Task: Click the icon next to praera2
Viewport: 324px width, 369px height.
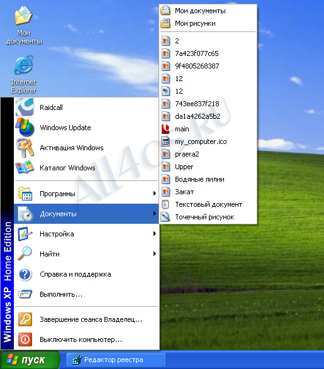Action: [165, 154]
